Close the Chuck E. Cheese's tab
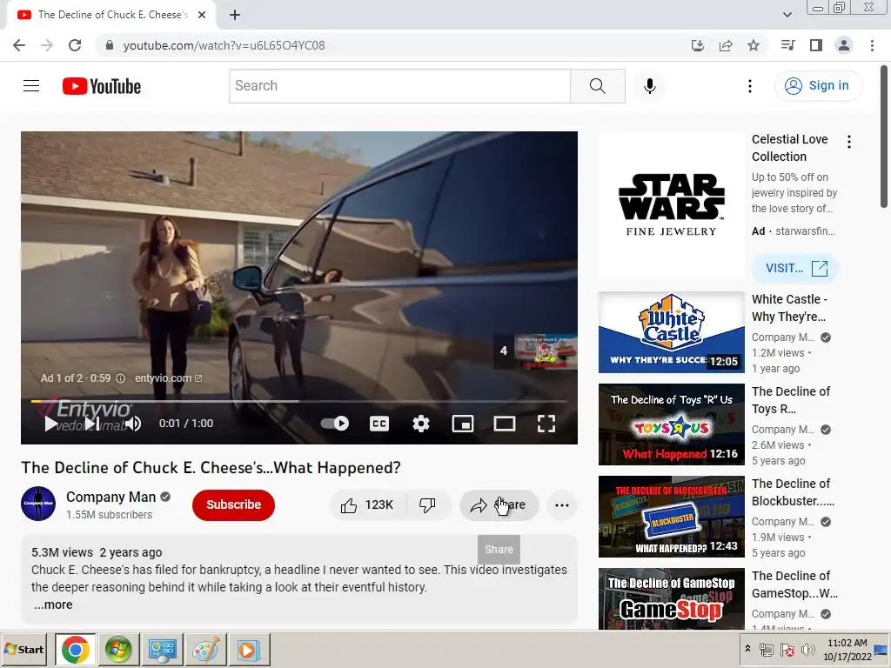 202,15
